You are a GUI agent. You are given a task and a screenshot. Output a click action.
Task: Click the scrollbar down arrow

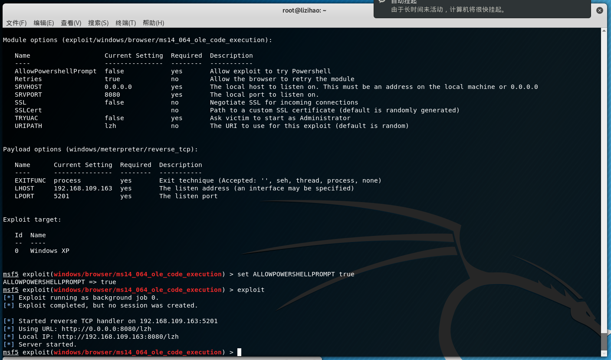click(x=604, y=353)
